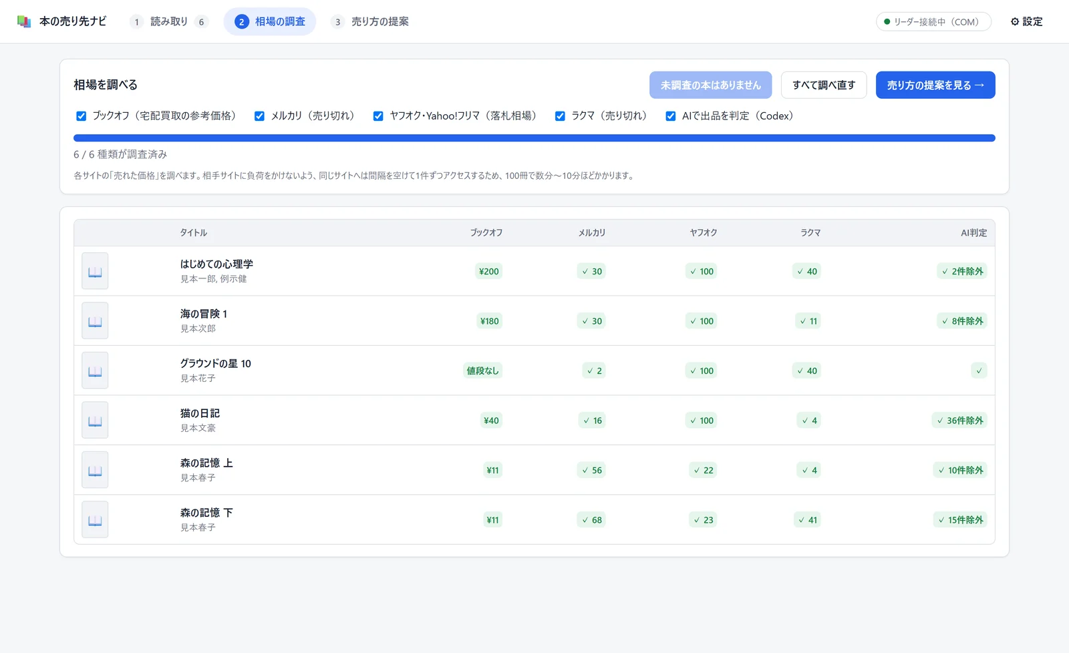The image size is (1069, 653).
Task: Click the 値段なし badge for グラウンドの星 10
Action: pyautogui.click(x=483, y=371)
